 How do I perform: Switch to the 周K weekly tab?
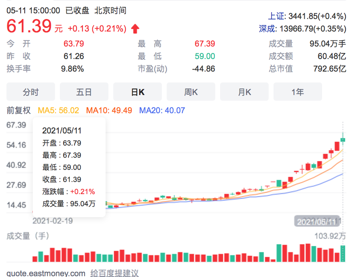point(191,92)
